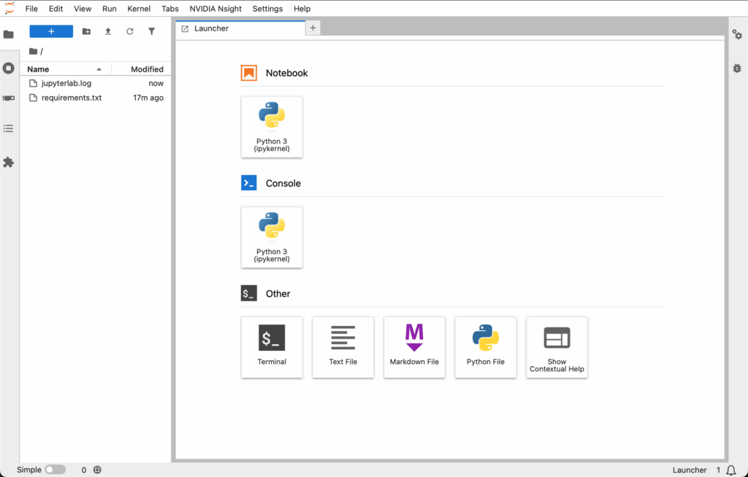Open the Running Terminals and Kernels sidebar icon
The width and height of the screenshot is (748, 477).
(x=9, y=68)
